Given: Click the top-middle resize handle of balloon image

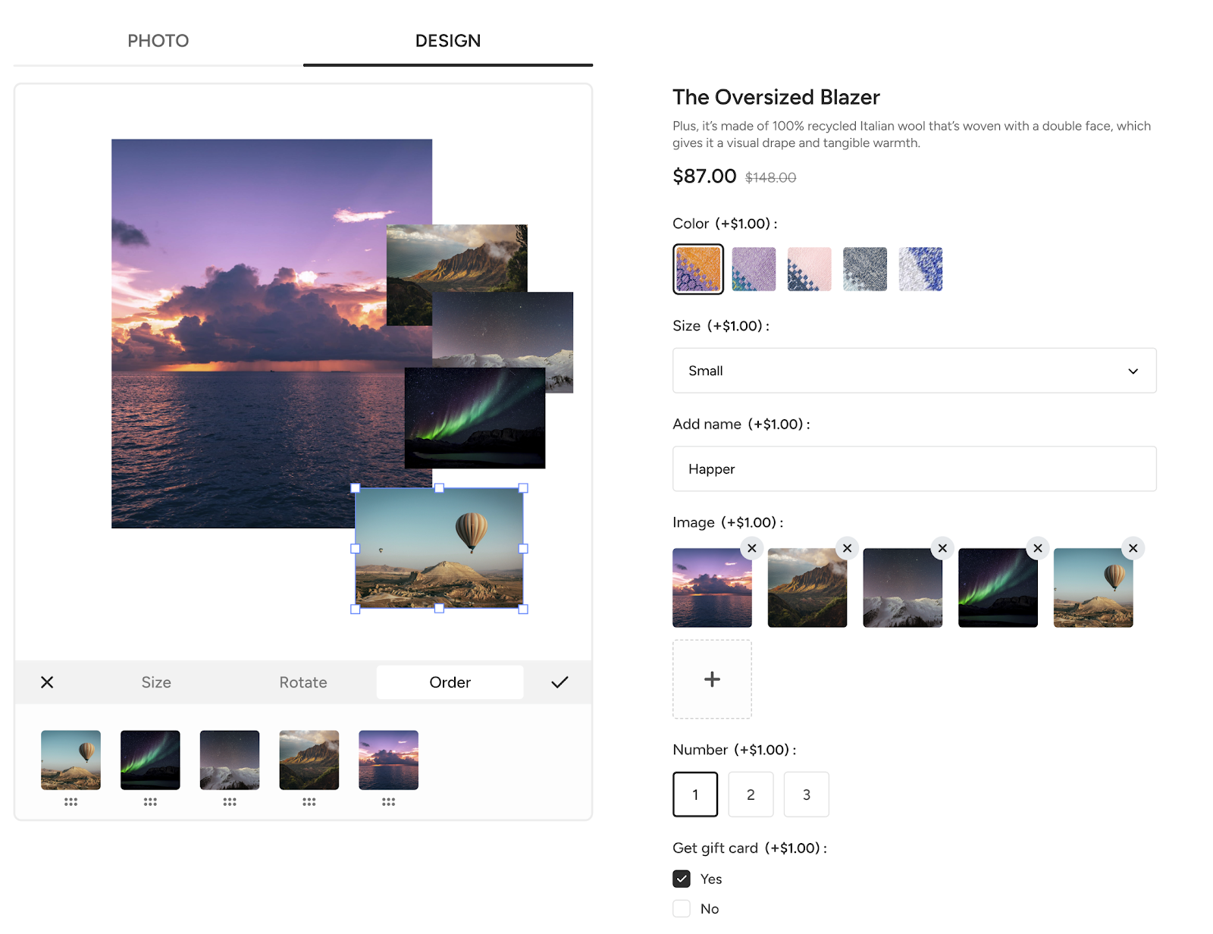Looking at the screenshot, I should pyautogui.click(x=439, y=488).
